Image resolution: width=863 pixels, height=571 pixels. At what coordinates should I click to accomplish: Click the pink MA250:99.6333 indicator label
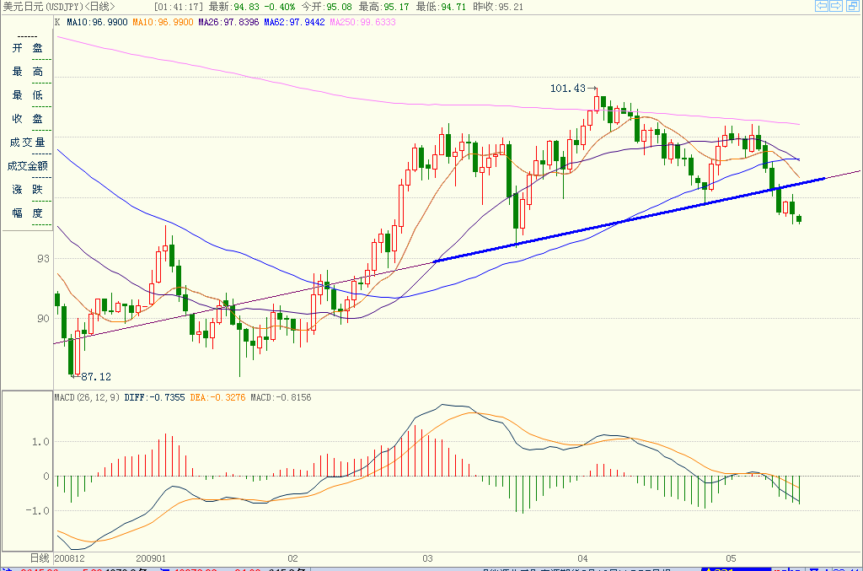tap(362, 22)
